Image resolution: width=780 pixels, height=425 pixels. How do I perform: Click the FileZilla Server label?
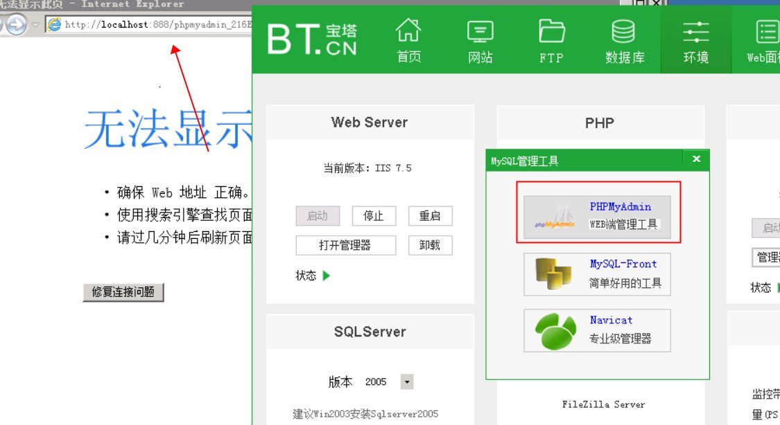[603, 405]
